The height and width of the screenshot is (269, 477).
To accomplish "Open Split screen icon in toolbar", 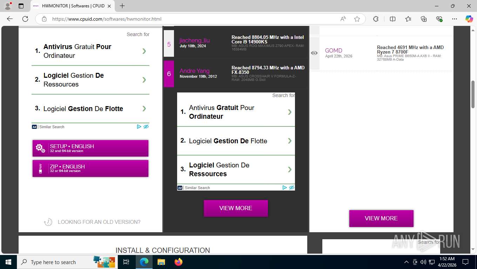I will point(393,19).
